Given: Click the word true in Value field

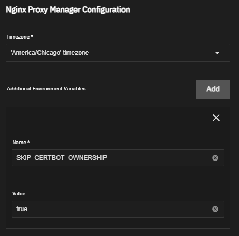Looking at the screenshot, I should (x=22, y=209).
